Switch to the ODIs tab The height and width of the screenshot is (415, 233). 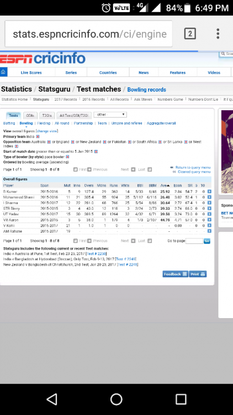[30, 116]
